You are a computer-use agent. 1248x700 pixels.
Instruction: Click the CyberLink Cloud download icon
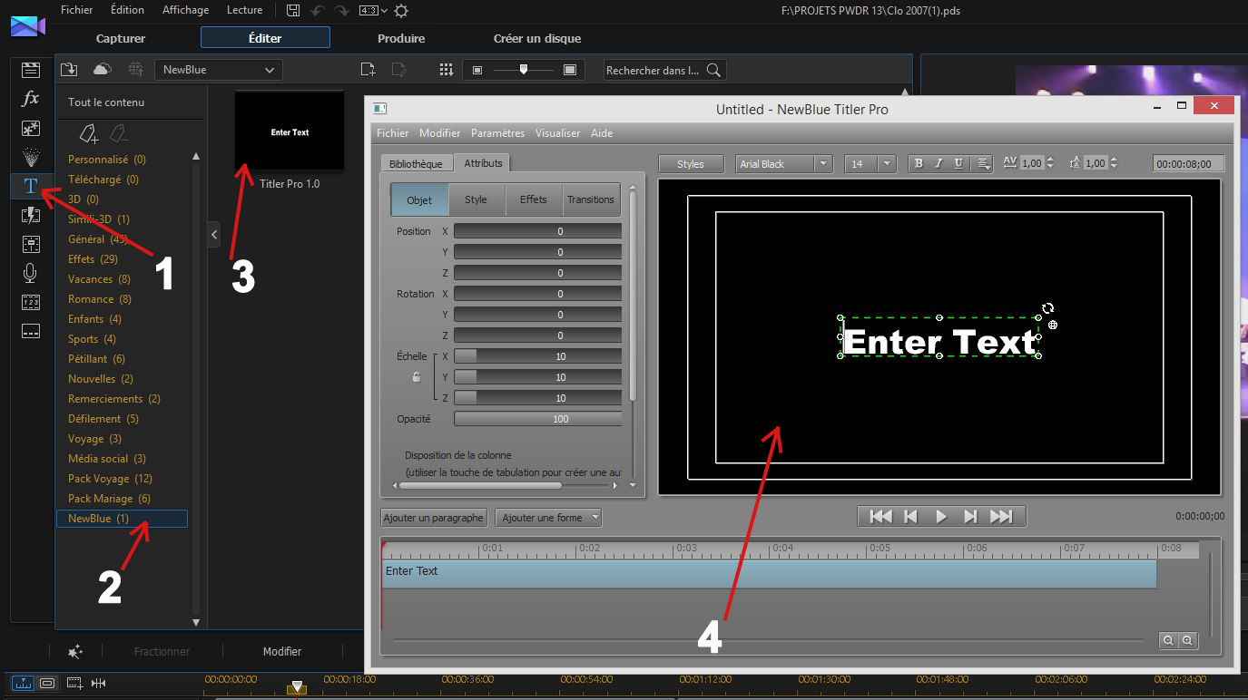[103, 70]
